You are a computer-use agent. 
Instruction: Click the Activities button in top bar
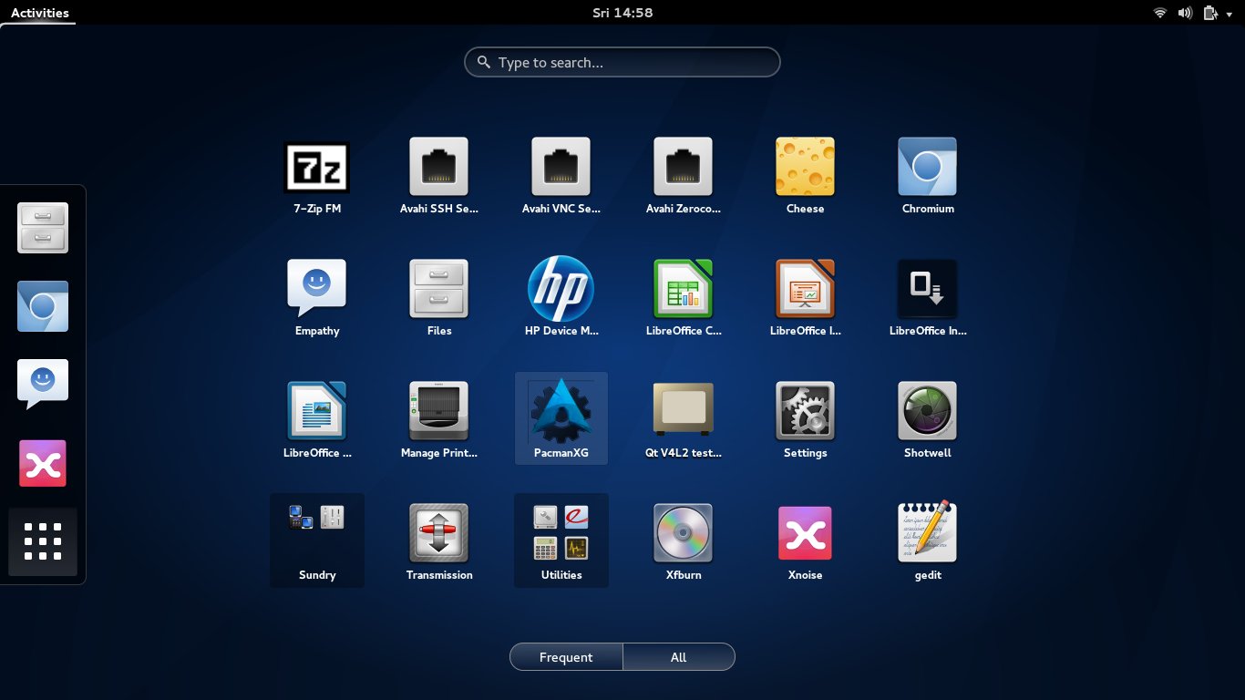[39, 13]
